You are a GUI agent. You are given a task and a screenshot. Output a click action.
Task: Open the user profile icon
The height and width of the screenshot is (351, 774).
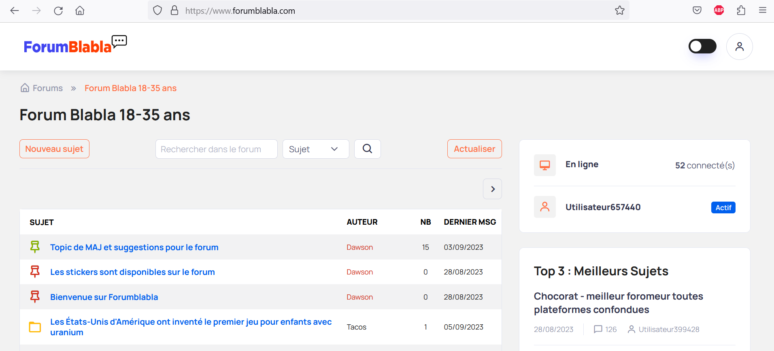tap(739, 47)
